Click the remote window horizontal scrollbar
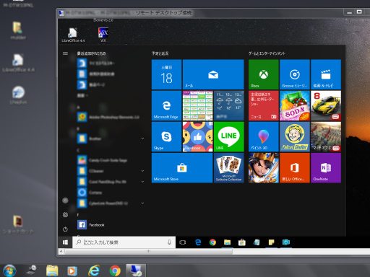 [148, 251]
